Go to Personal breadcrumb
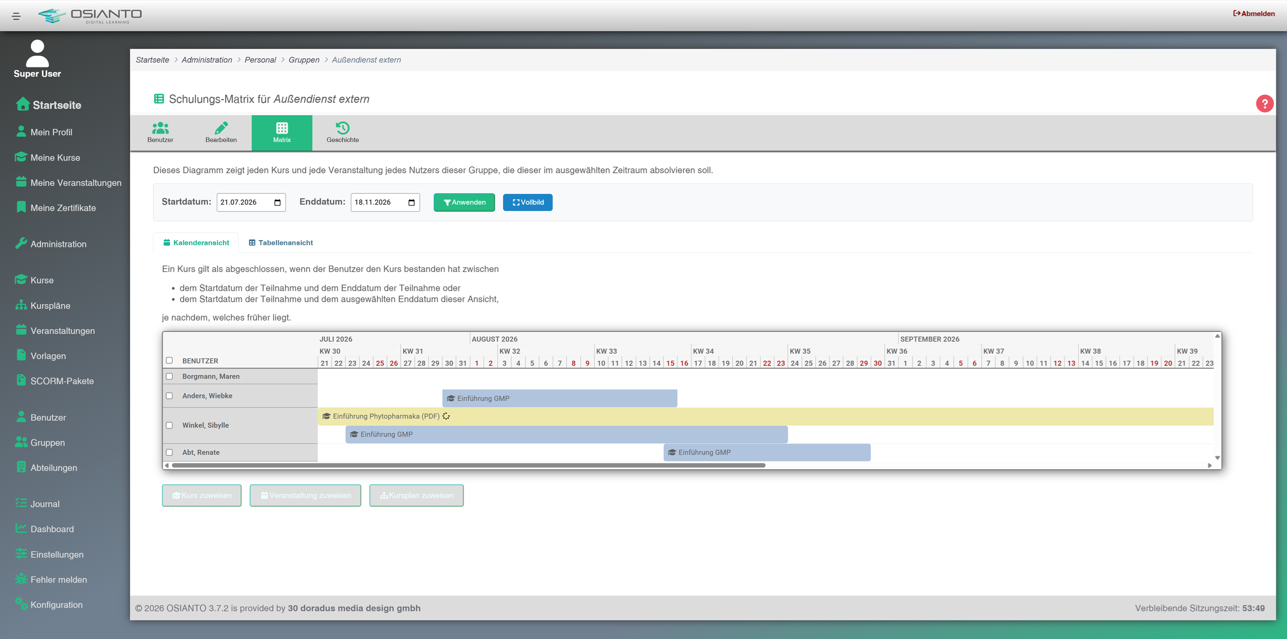Image resolution: width=1287 pixels, height=639 pixels. click(x=260, y=60)
